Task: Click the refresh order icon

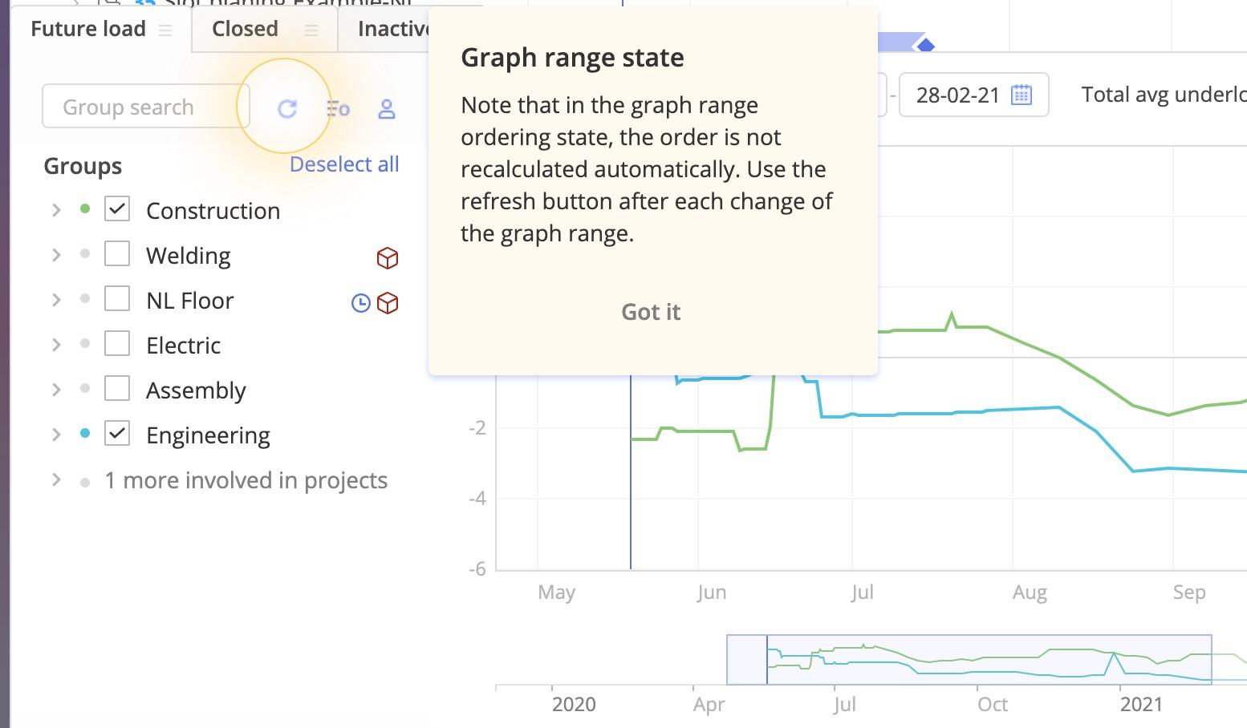Action: coord(286,108)
